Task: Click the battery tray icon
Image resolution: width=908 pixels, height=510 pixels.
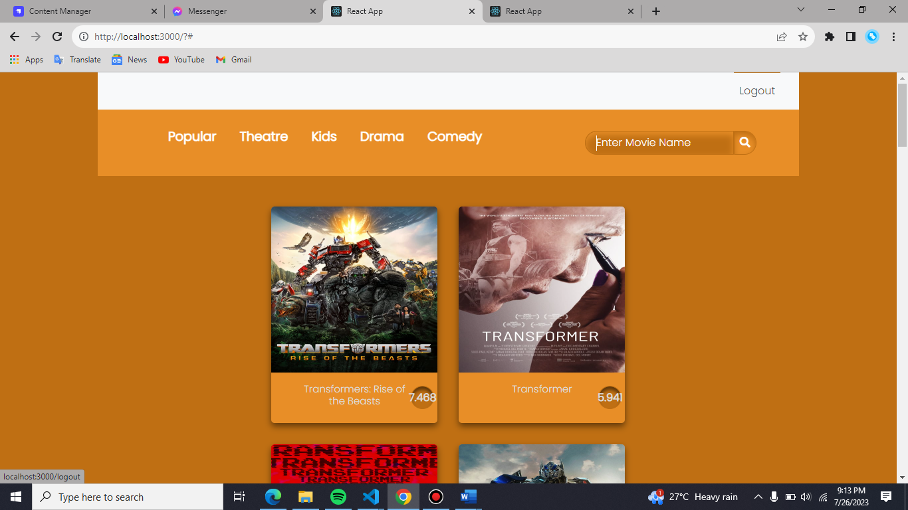Action: click(790, 497)
